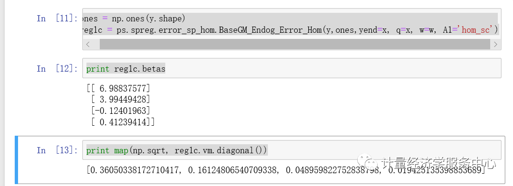Click the left scroll arrow in cell 11

88,44
